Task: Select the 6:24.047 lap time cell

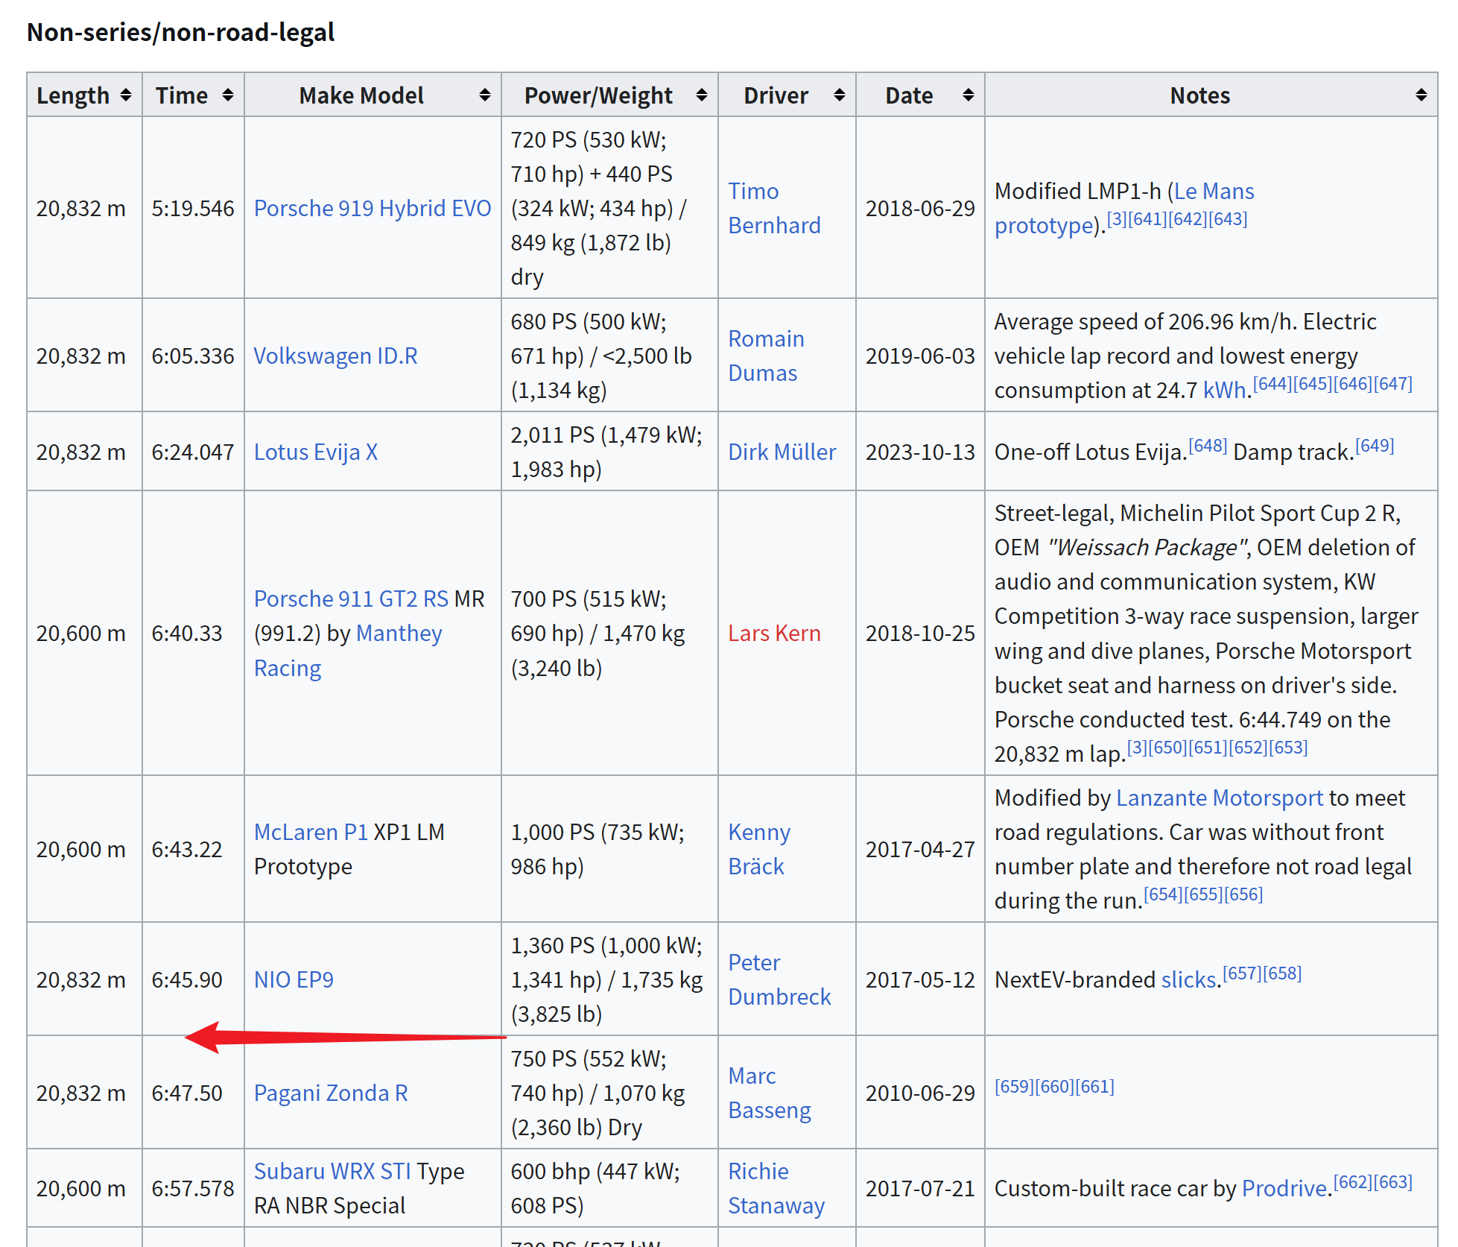Action: pos(193,452)
